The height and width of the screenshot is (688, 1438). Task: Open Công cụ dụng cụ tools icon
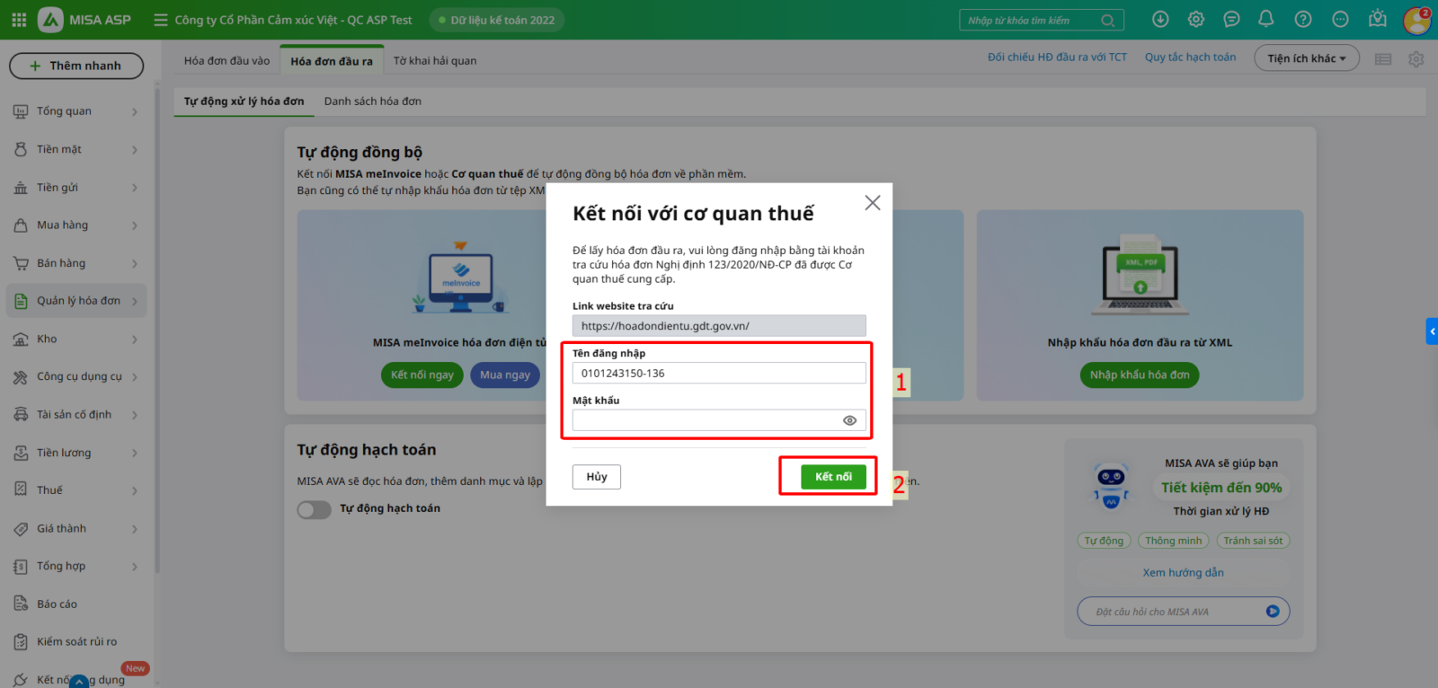(21, 377)
